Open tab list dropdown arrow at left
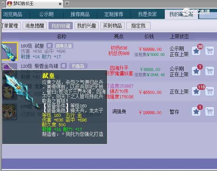Viewport: 217px width, 171px height. 3,4
